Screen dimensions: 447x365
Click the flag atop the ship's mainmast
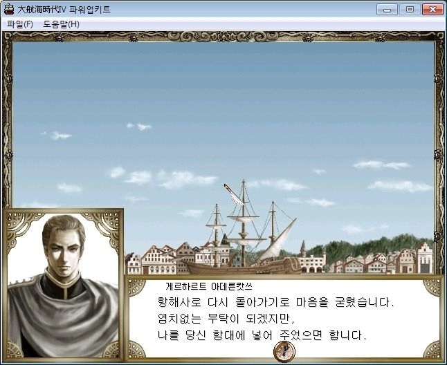(x=233, y=195)
